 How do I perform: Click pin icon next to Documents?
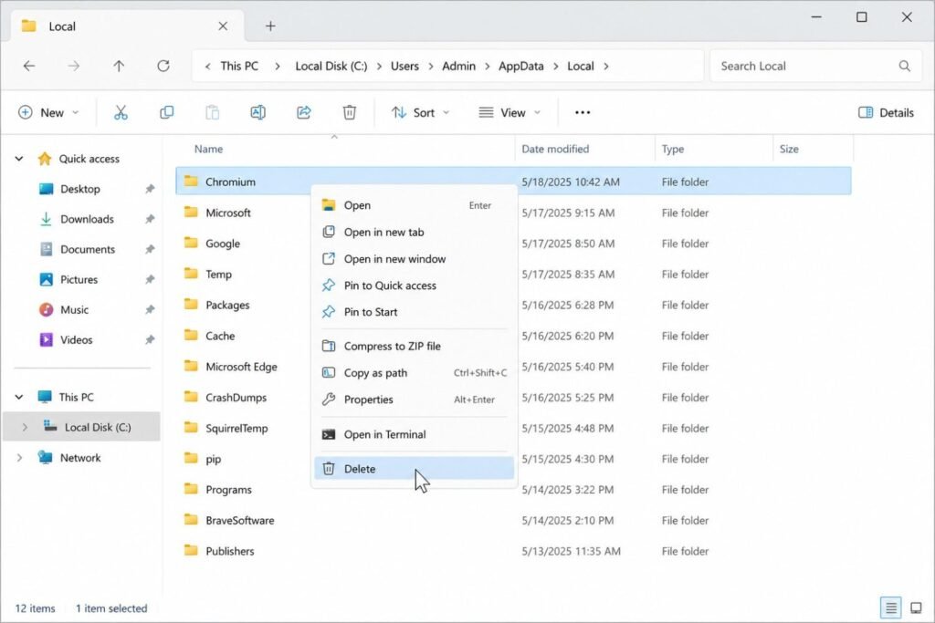point(150,249)
